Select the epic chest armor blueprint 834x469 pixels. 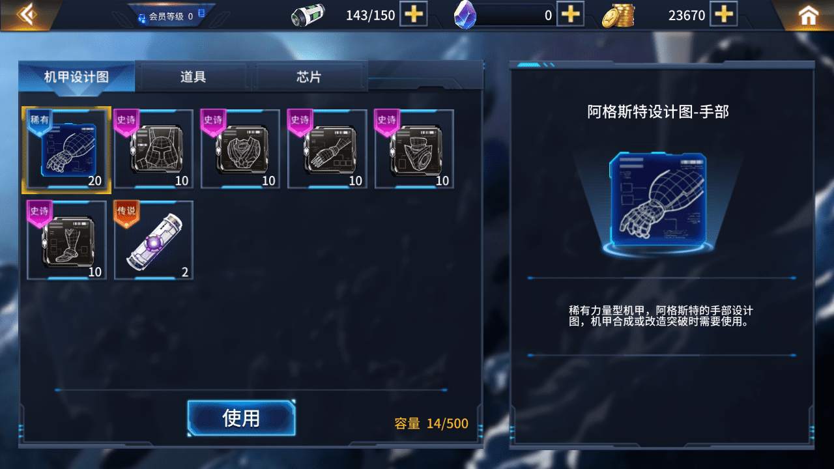(x=240, y=149)
